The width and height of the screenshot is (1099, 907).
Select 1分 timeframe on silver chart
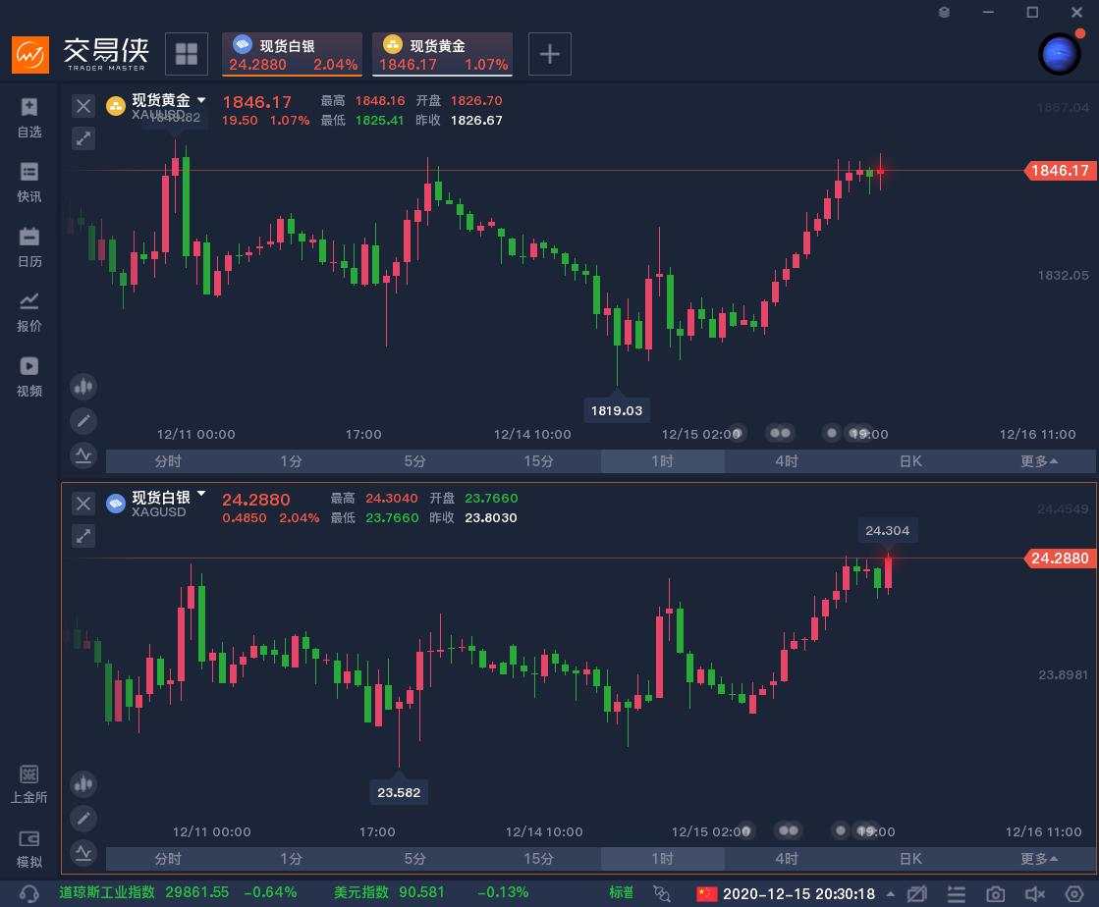(292, 859)
